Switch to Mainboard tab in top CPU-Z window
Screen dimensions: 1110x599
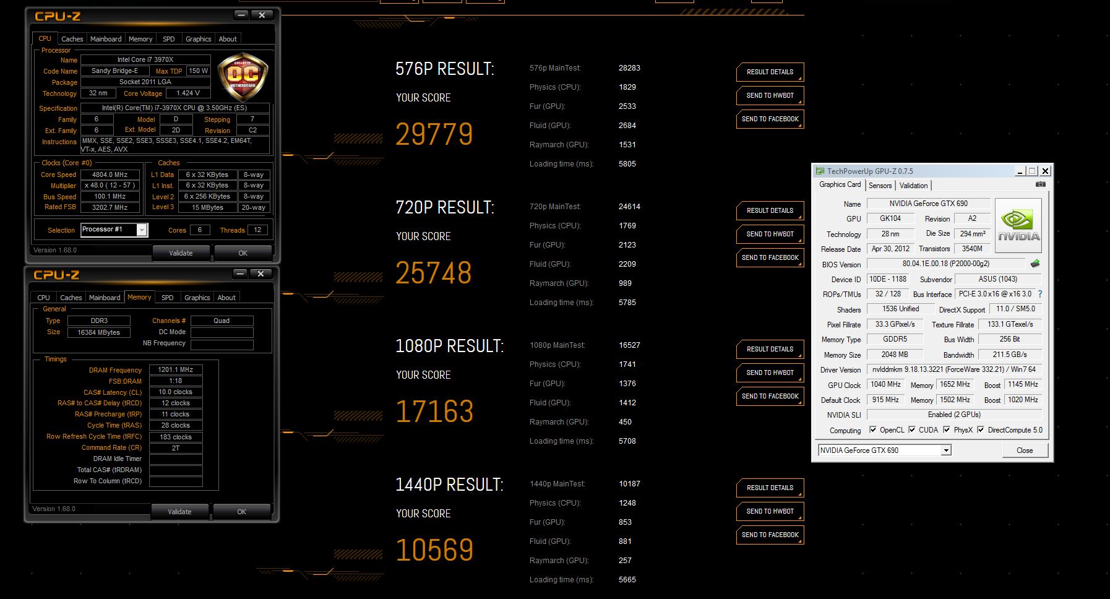[106, 39]
